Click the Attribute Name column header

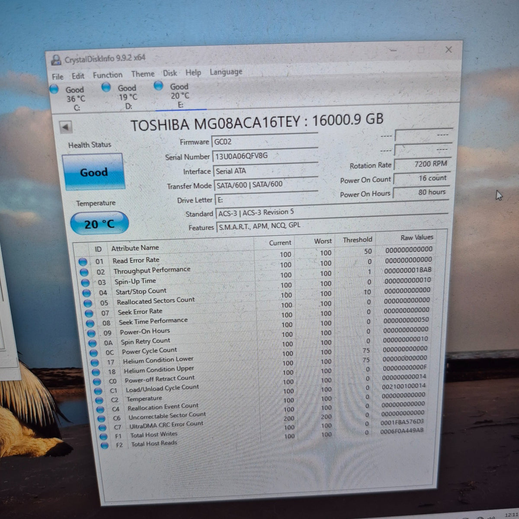click(x=135, y=248)
